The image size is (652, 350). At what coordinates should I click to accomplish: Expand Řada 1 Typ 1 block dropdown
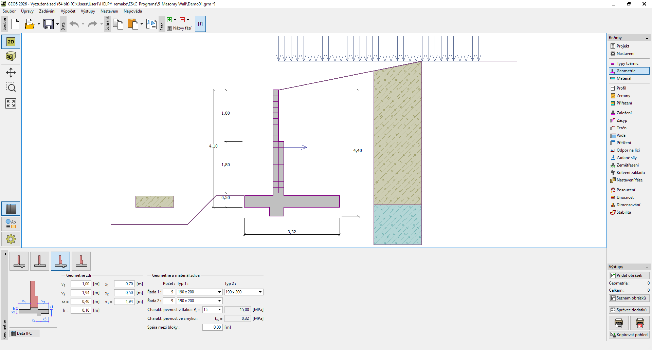tap(219, 292)
